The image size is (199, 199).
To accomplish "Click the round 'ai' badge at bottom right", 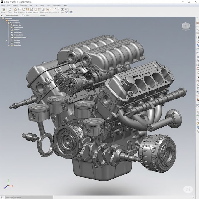I will 188,189.
